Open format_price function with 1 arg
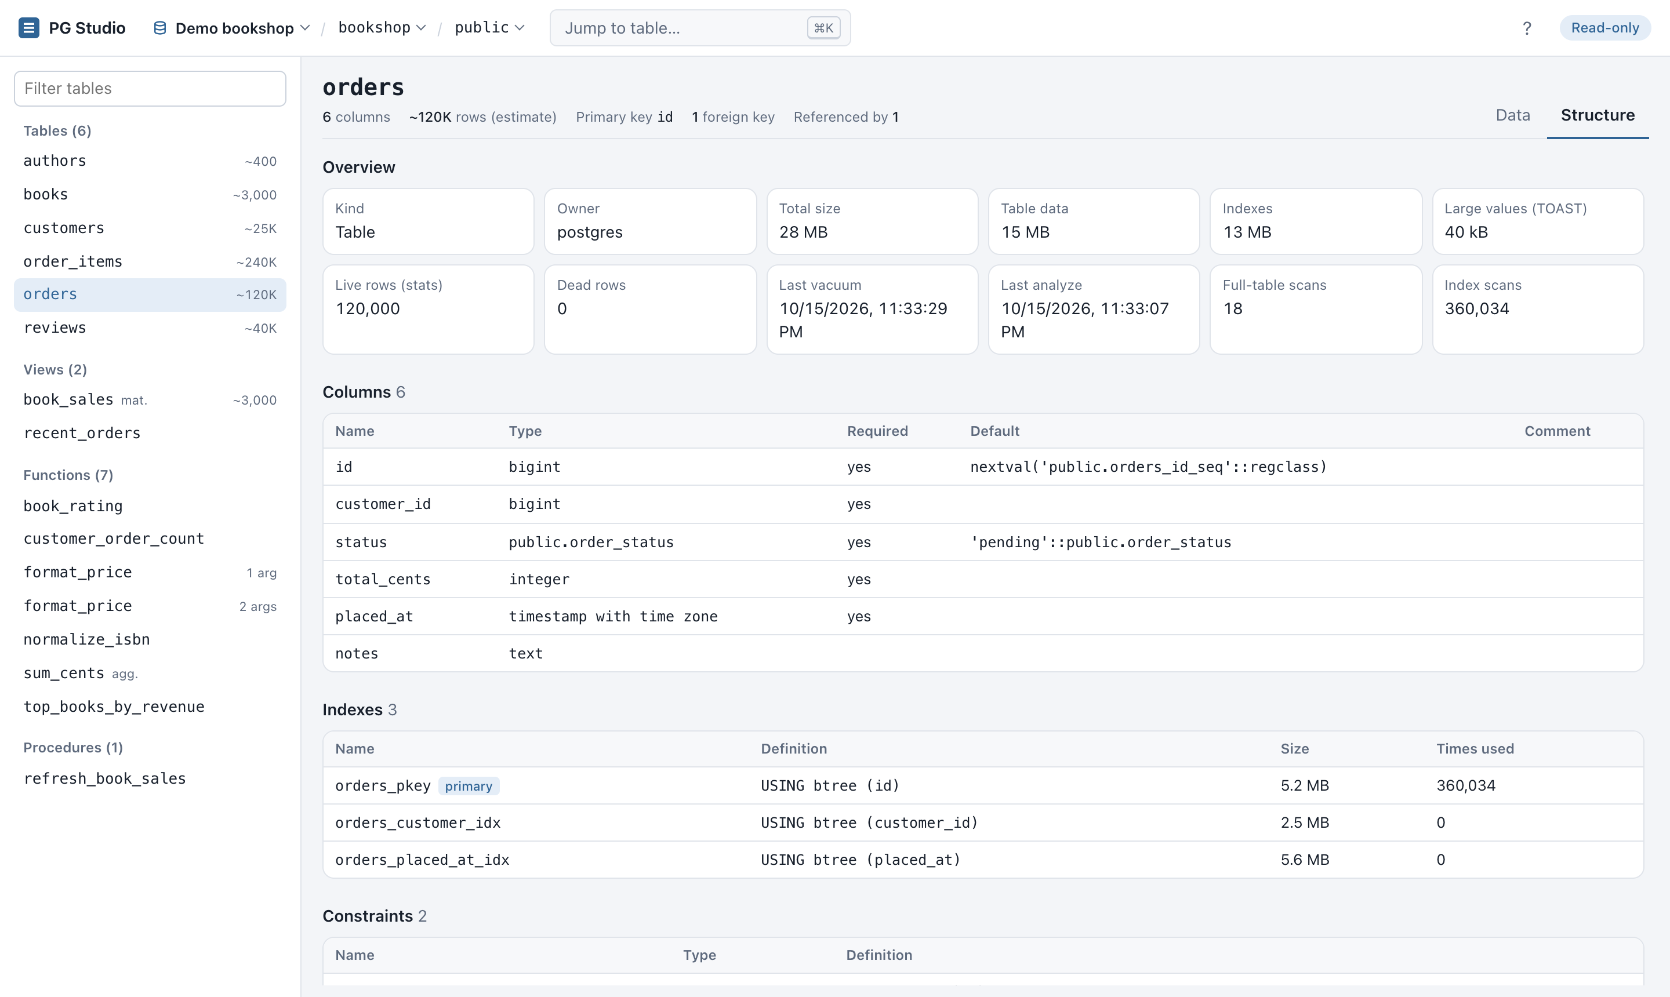Viewport: 1670px width, 997px height. coord(150,573)
